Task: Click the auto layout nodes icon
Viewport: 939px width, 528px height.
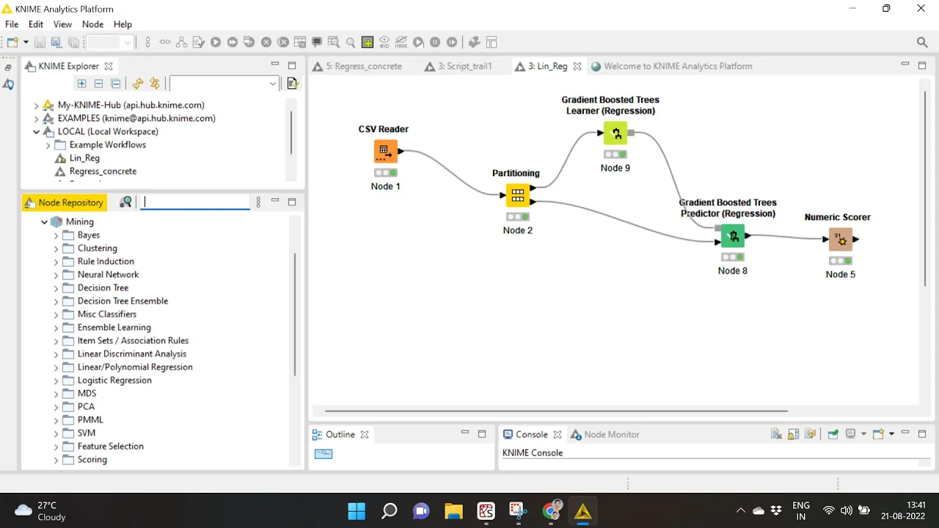Action: (181, 43)
